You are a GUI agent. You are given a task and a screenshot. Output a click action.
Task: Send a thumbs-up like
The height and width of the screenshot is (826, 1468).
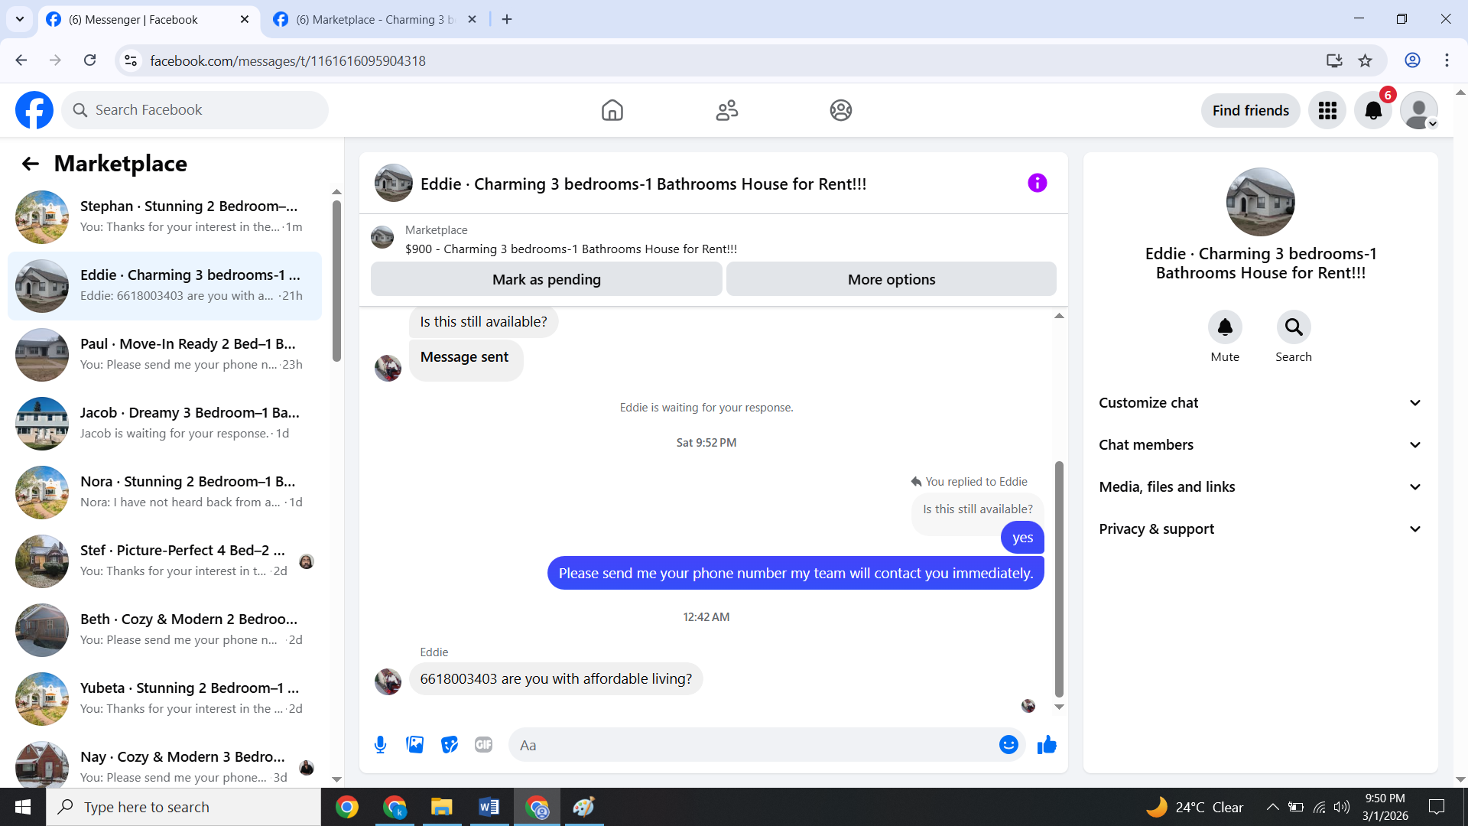click(1047, 745)
